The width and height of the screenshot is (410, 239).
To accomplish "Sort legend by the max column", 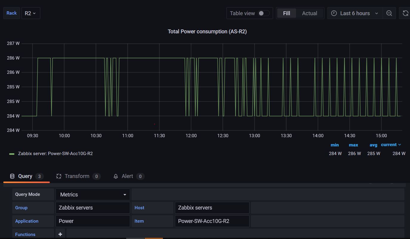I will [x=353, y=145].
